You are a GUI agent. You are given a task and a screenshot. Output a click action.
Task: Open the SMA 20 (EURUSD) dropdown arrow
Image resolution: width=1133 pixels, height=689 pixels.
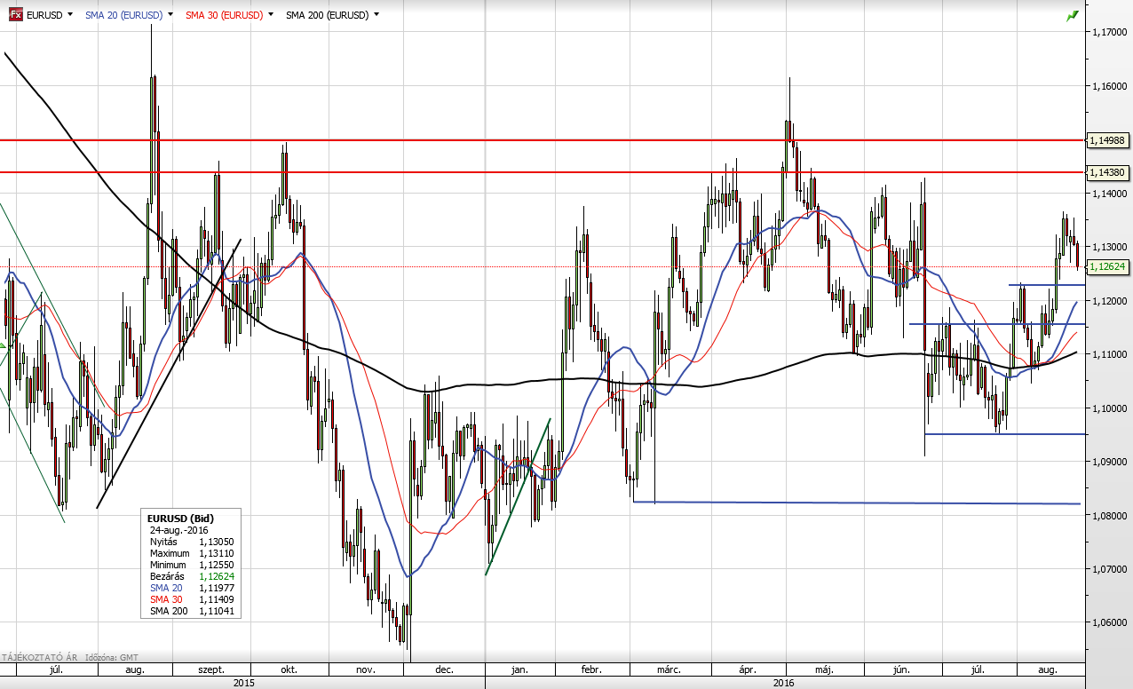coord(170,15)
